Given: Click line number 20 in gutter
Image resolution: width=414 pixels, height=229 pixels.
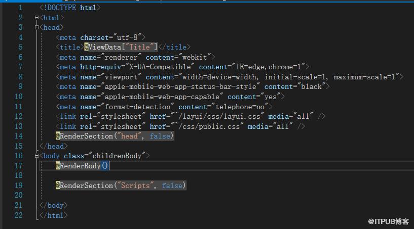Looking at the screenshot, I should pyautogui.click(x=18, y=195).
